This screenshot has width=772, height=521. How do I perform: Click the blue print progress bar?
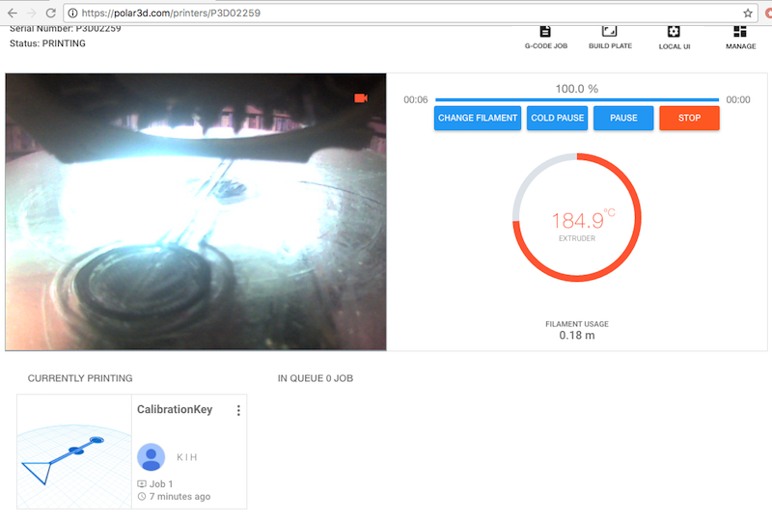[577, 100]
